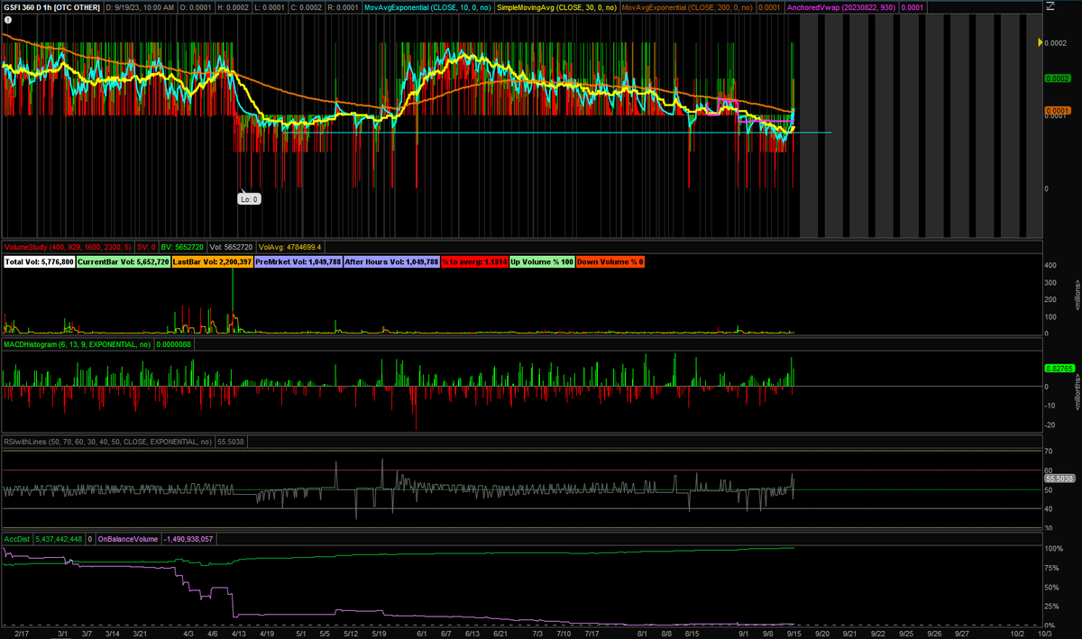Click the After Hours Vol: 1,049,788 label
This screenshot has width=1082, height=639.
pyautogui.click(x=391, y=261)
